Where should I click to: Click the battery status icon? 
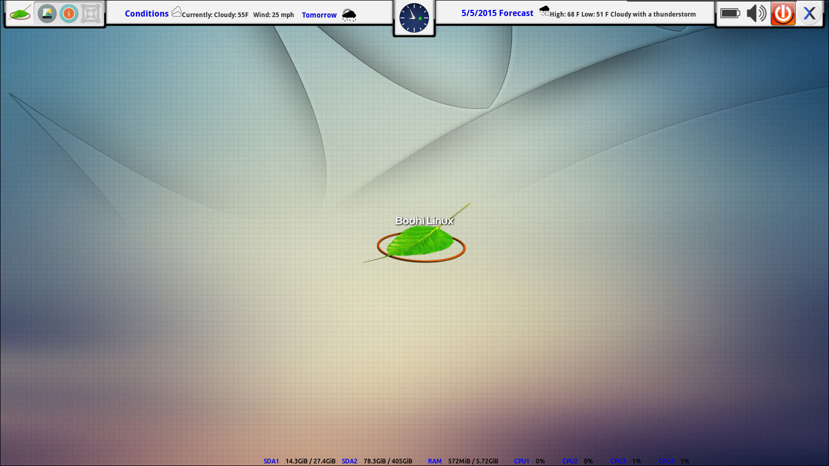pyautogui.click(x=731, y=13)
